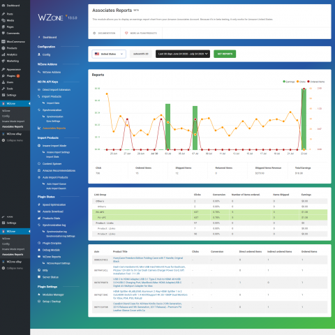Click the Analytics bar chart icon
This screenshot has width=335, height=335.
click(x=3, y=54)
